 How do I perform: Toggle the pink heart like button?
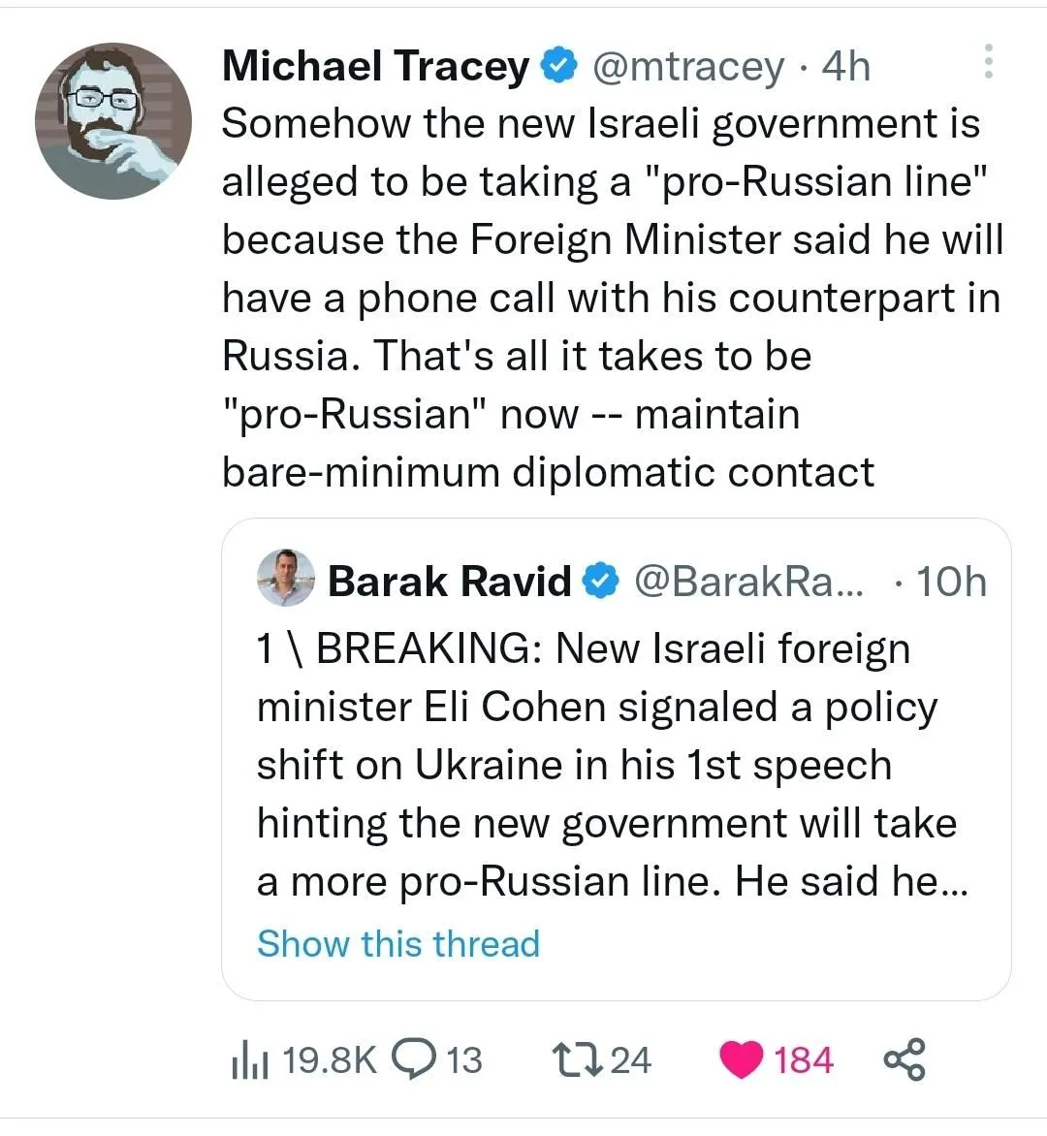[x=741, y=1059]
